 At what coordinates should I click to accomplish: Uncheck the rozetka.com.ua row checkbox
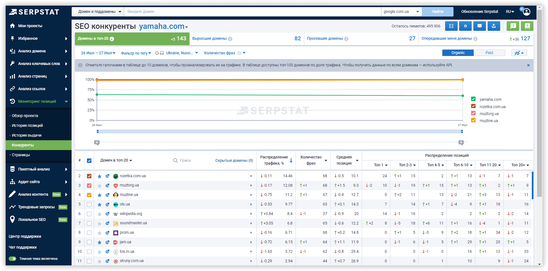[89, 176]
